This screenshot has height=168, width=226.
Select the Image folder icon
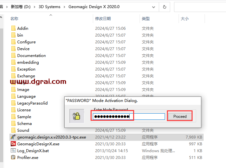point(13,90)
